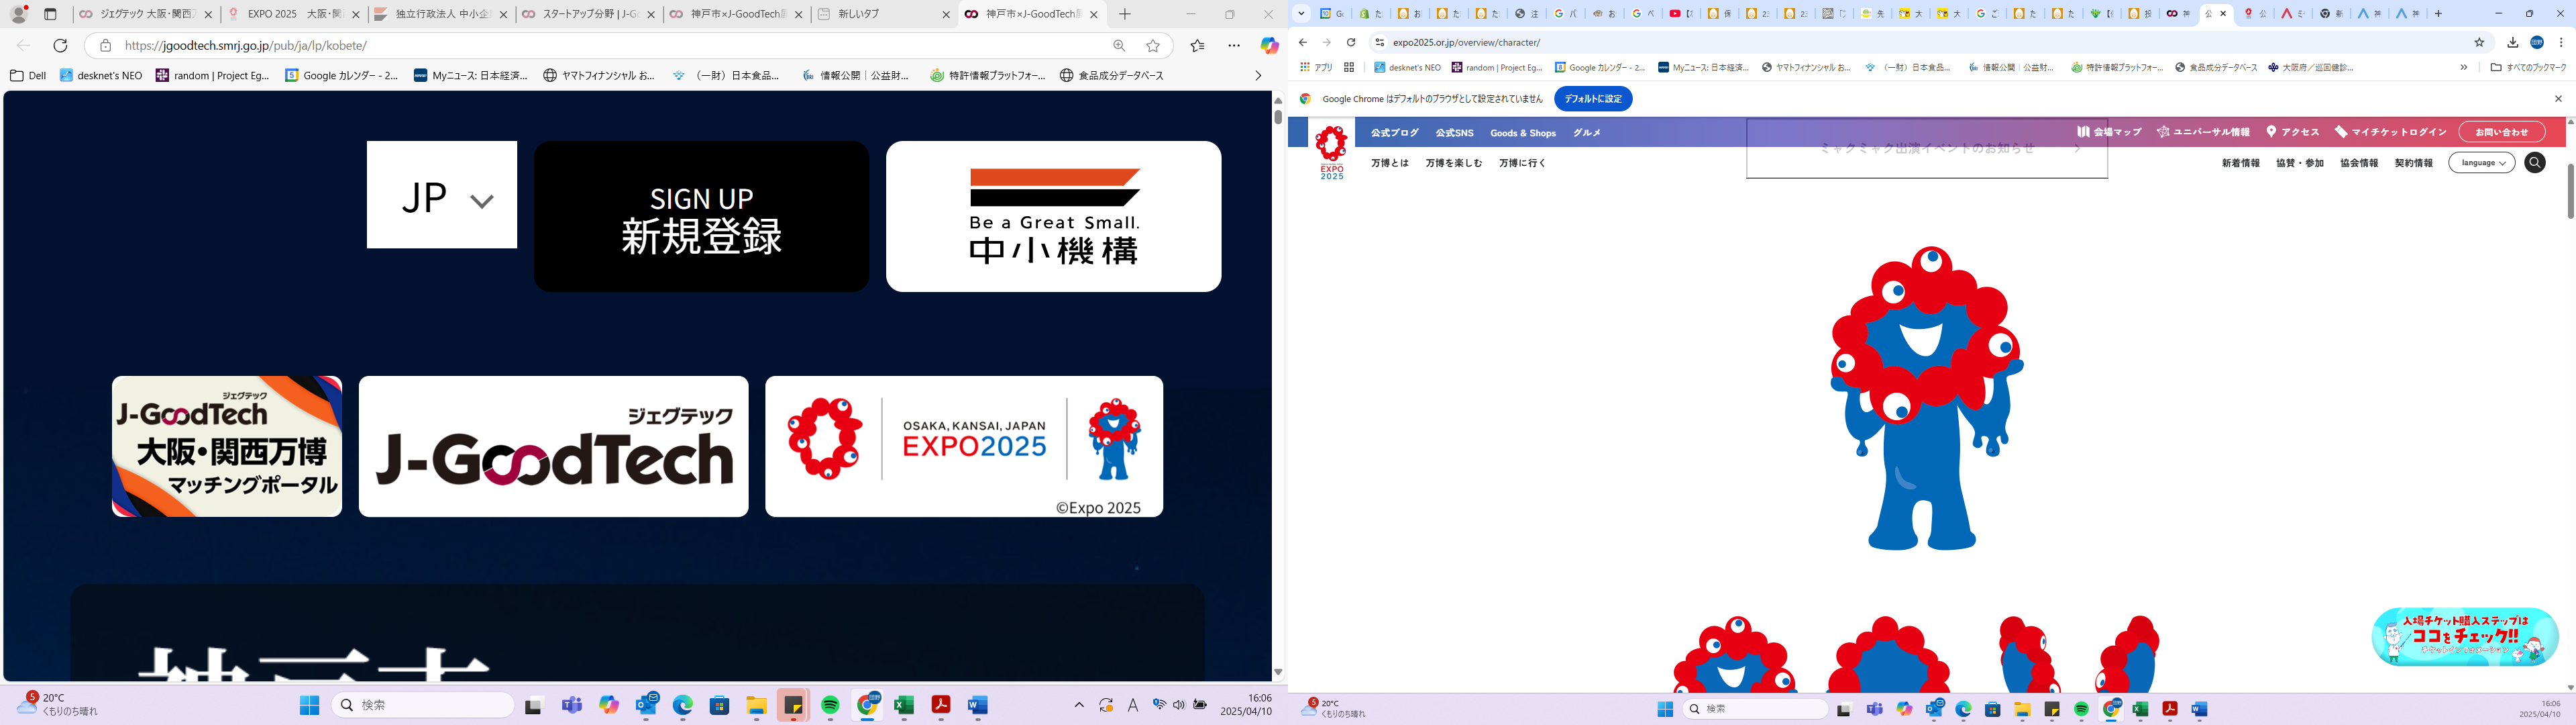The width and height of the screenshot is (2576, 725).
Task: Click the Edge profile avatar icon
Action: tap(18, 14)
